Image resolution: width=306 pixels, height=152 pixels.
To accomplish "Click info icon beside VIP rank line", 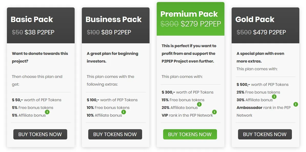I will click(x=214, y=112).
